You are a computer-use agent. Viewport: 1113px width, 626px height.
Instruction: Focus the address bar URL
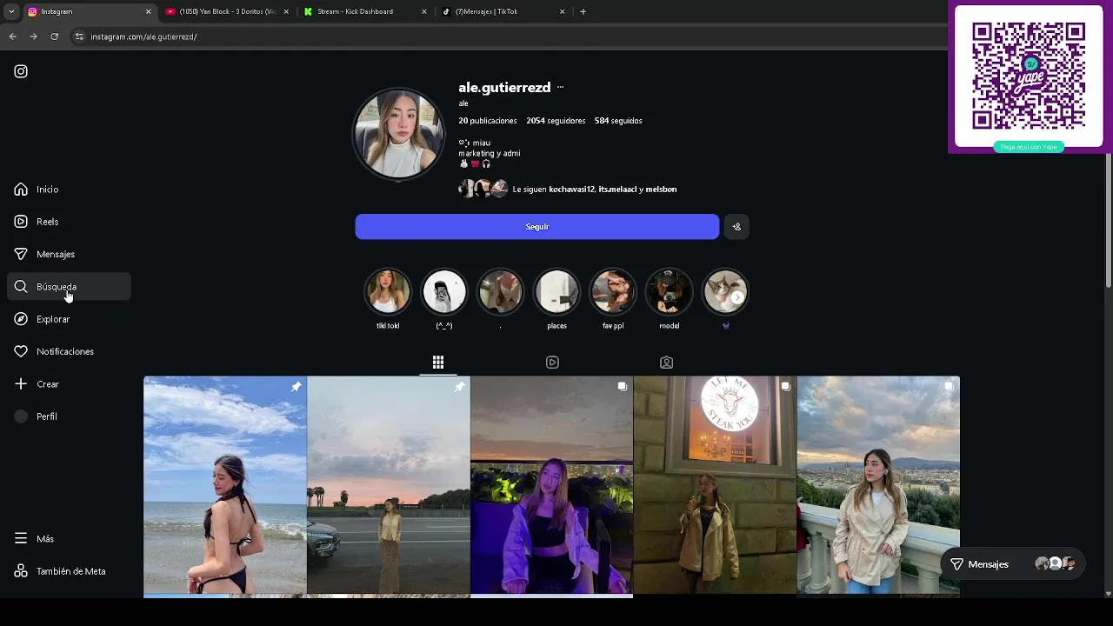click(143, 37)
